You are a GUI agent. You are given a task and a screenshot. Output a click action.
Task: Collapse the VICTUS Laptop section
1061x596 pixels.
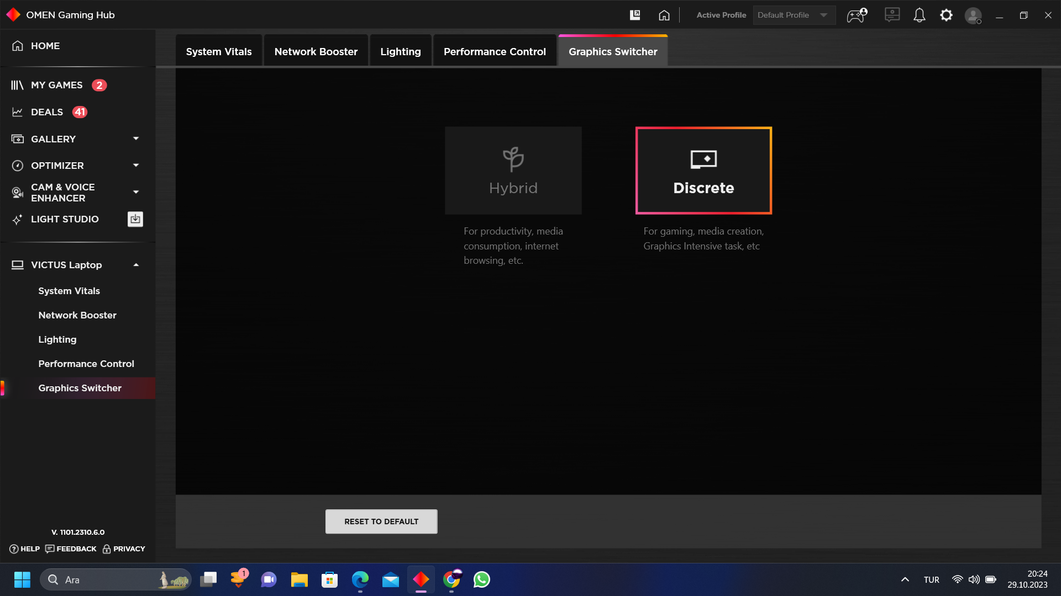point(136,265)
